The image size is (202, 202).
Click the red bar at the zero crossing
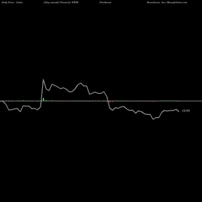click(x=110, y=101)
